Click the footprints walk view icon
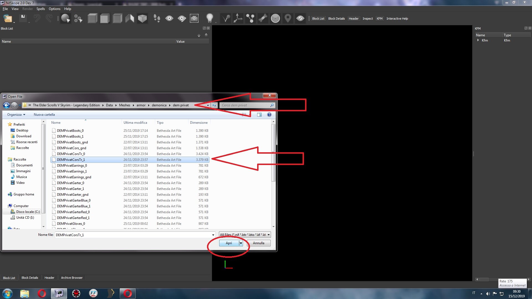This screenshot has height=299, width=532. [x=157, y=19]
